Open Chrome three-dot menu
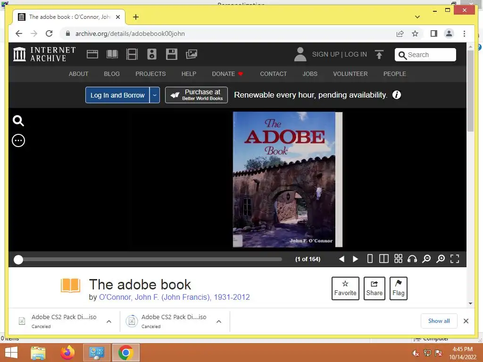This screenshot has height=362, width=483. (464, 33)
